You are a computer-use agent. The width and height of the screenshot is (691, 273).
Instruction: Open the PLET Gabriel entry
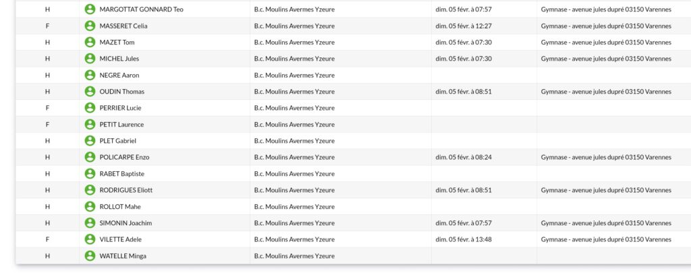pos(117,141)
